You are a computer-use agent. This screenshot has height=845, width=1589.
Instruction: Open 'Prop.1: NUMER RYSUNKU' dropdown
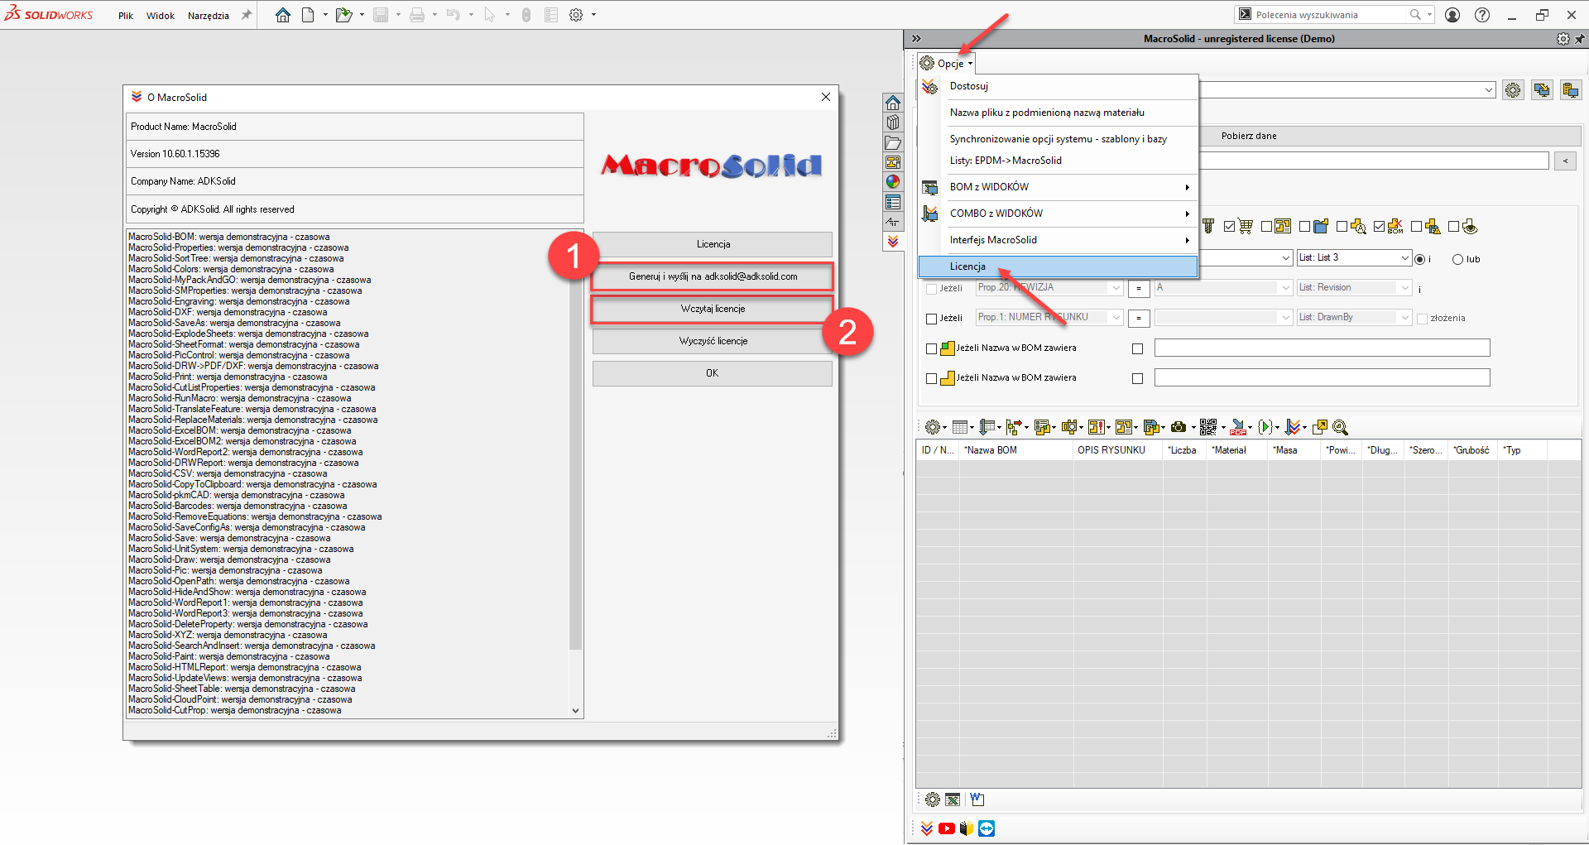coord(1116,317)
